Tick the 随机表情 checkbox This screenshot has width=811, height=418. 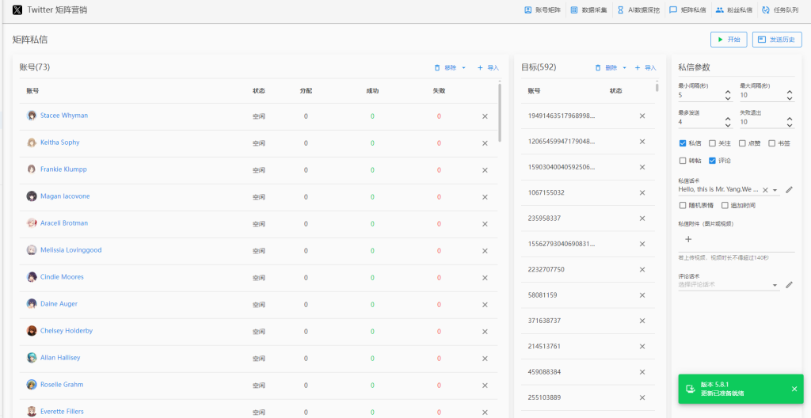(x=683, y=205)
